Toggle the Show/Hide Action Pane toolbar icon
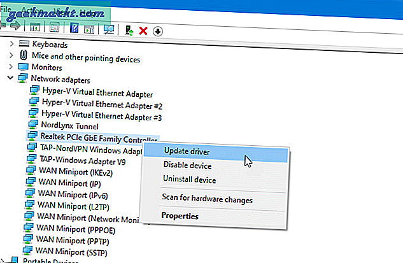The height and width of the screenshot is (263, 403). pos(89,29)
